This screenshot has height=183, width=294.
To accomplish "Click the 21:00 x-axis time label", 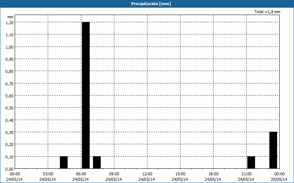I will pyautogui.click(x=246, y=174).
